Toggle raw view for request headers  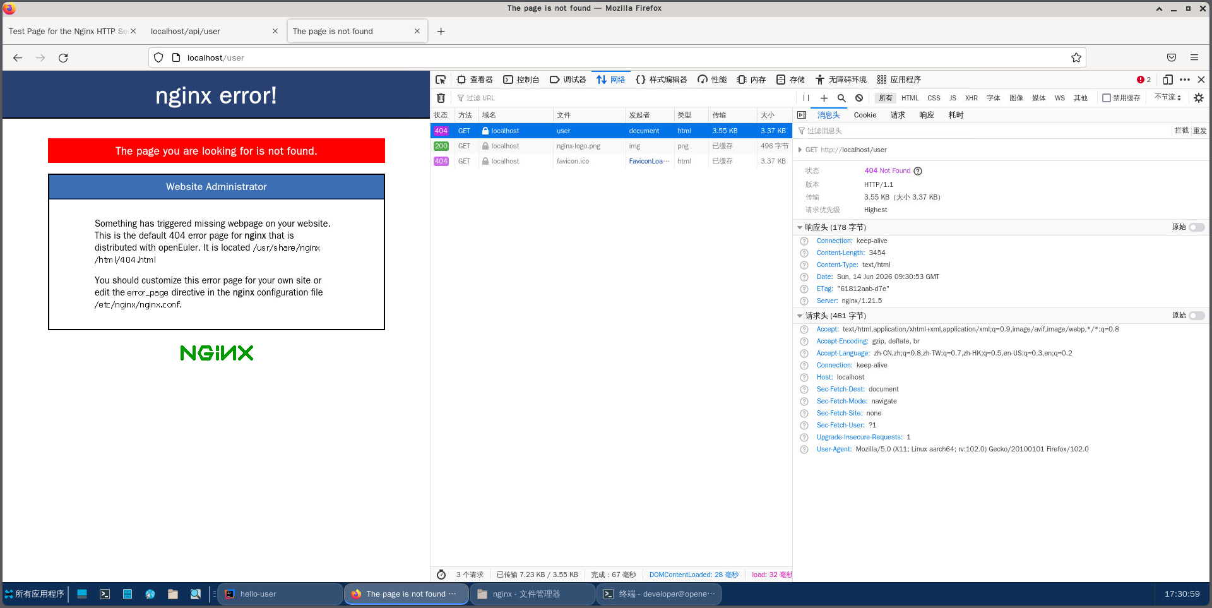(x=1197, y=316)
